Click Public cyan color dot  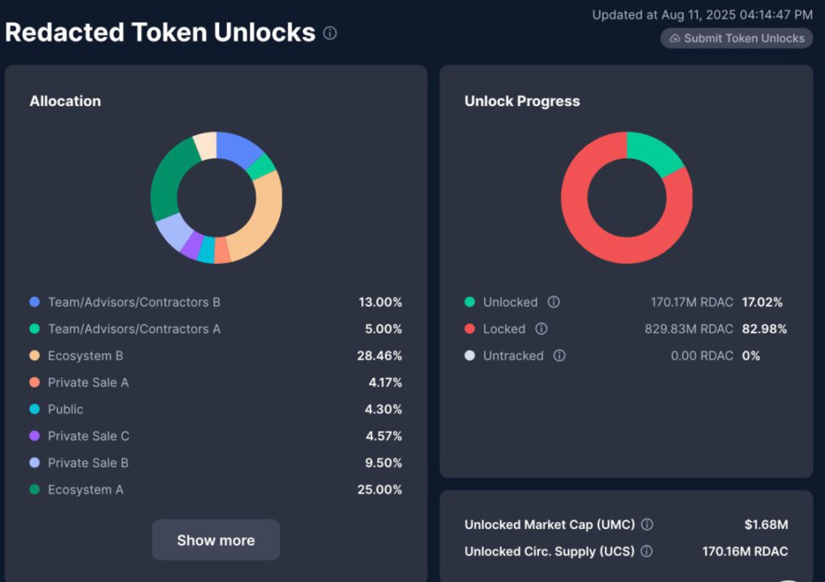[35, 409]
